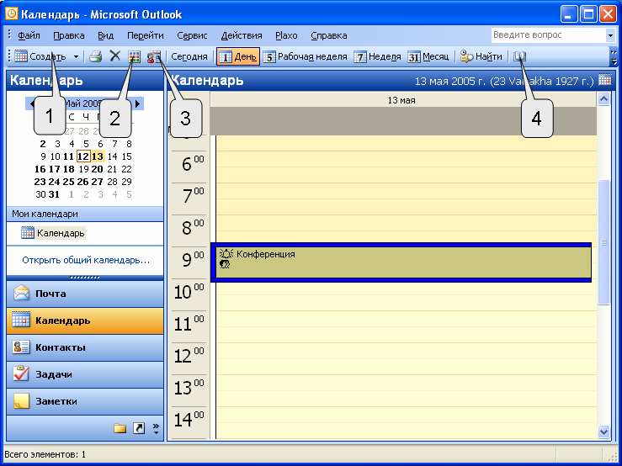
Task: Click the Создать new item button
Action: pos(40,56)
